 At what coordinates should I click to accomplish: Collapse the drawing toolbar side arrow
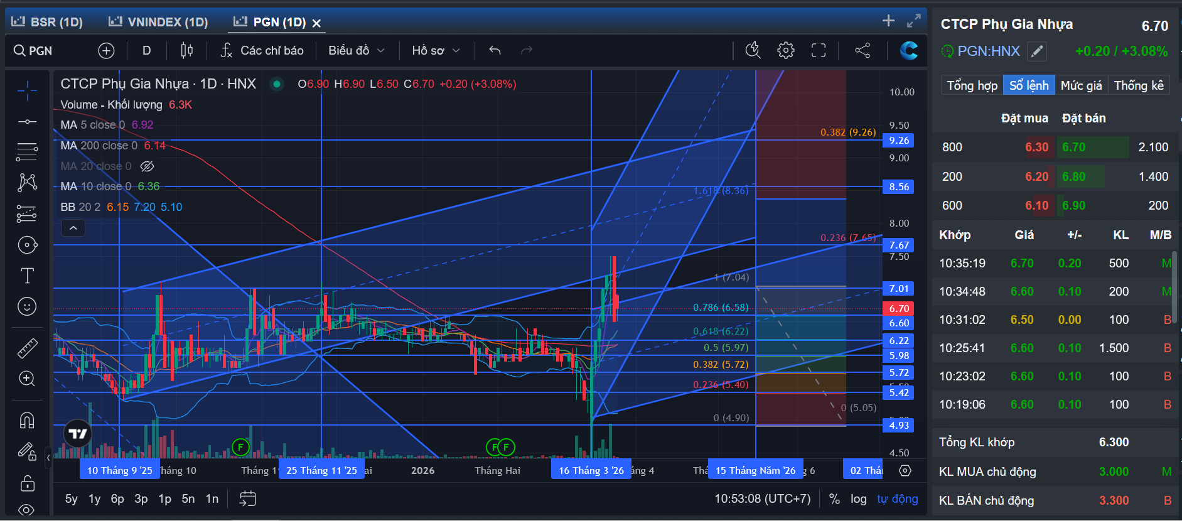pos(48,458)
